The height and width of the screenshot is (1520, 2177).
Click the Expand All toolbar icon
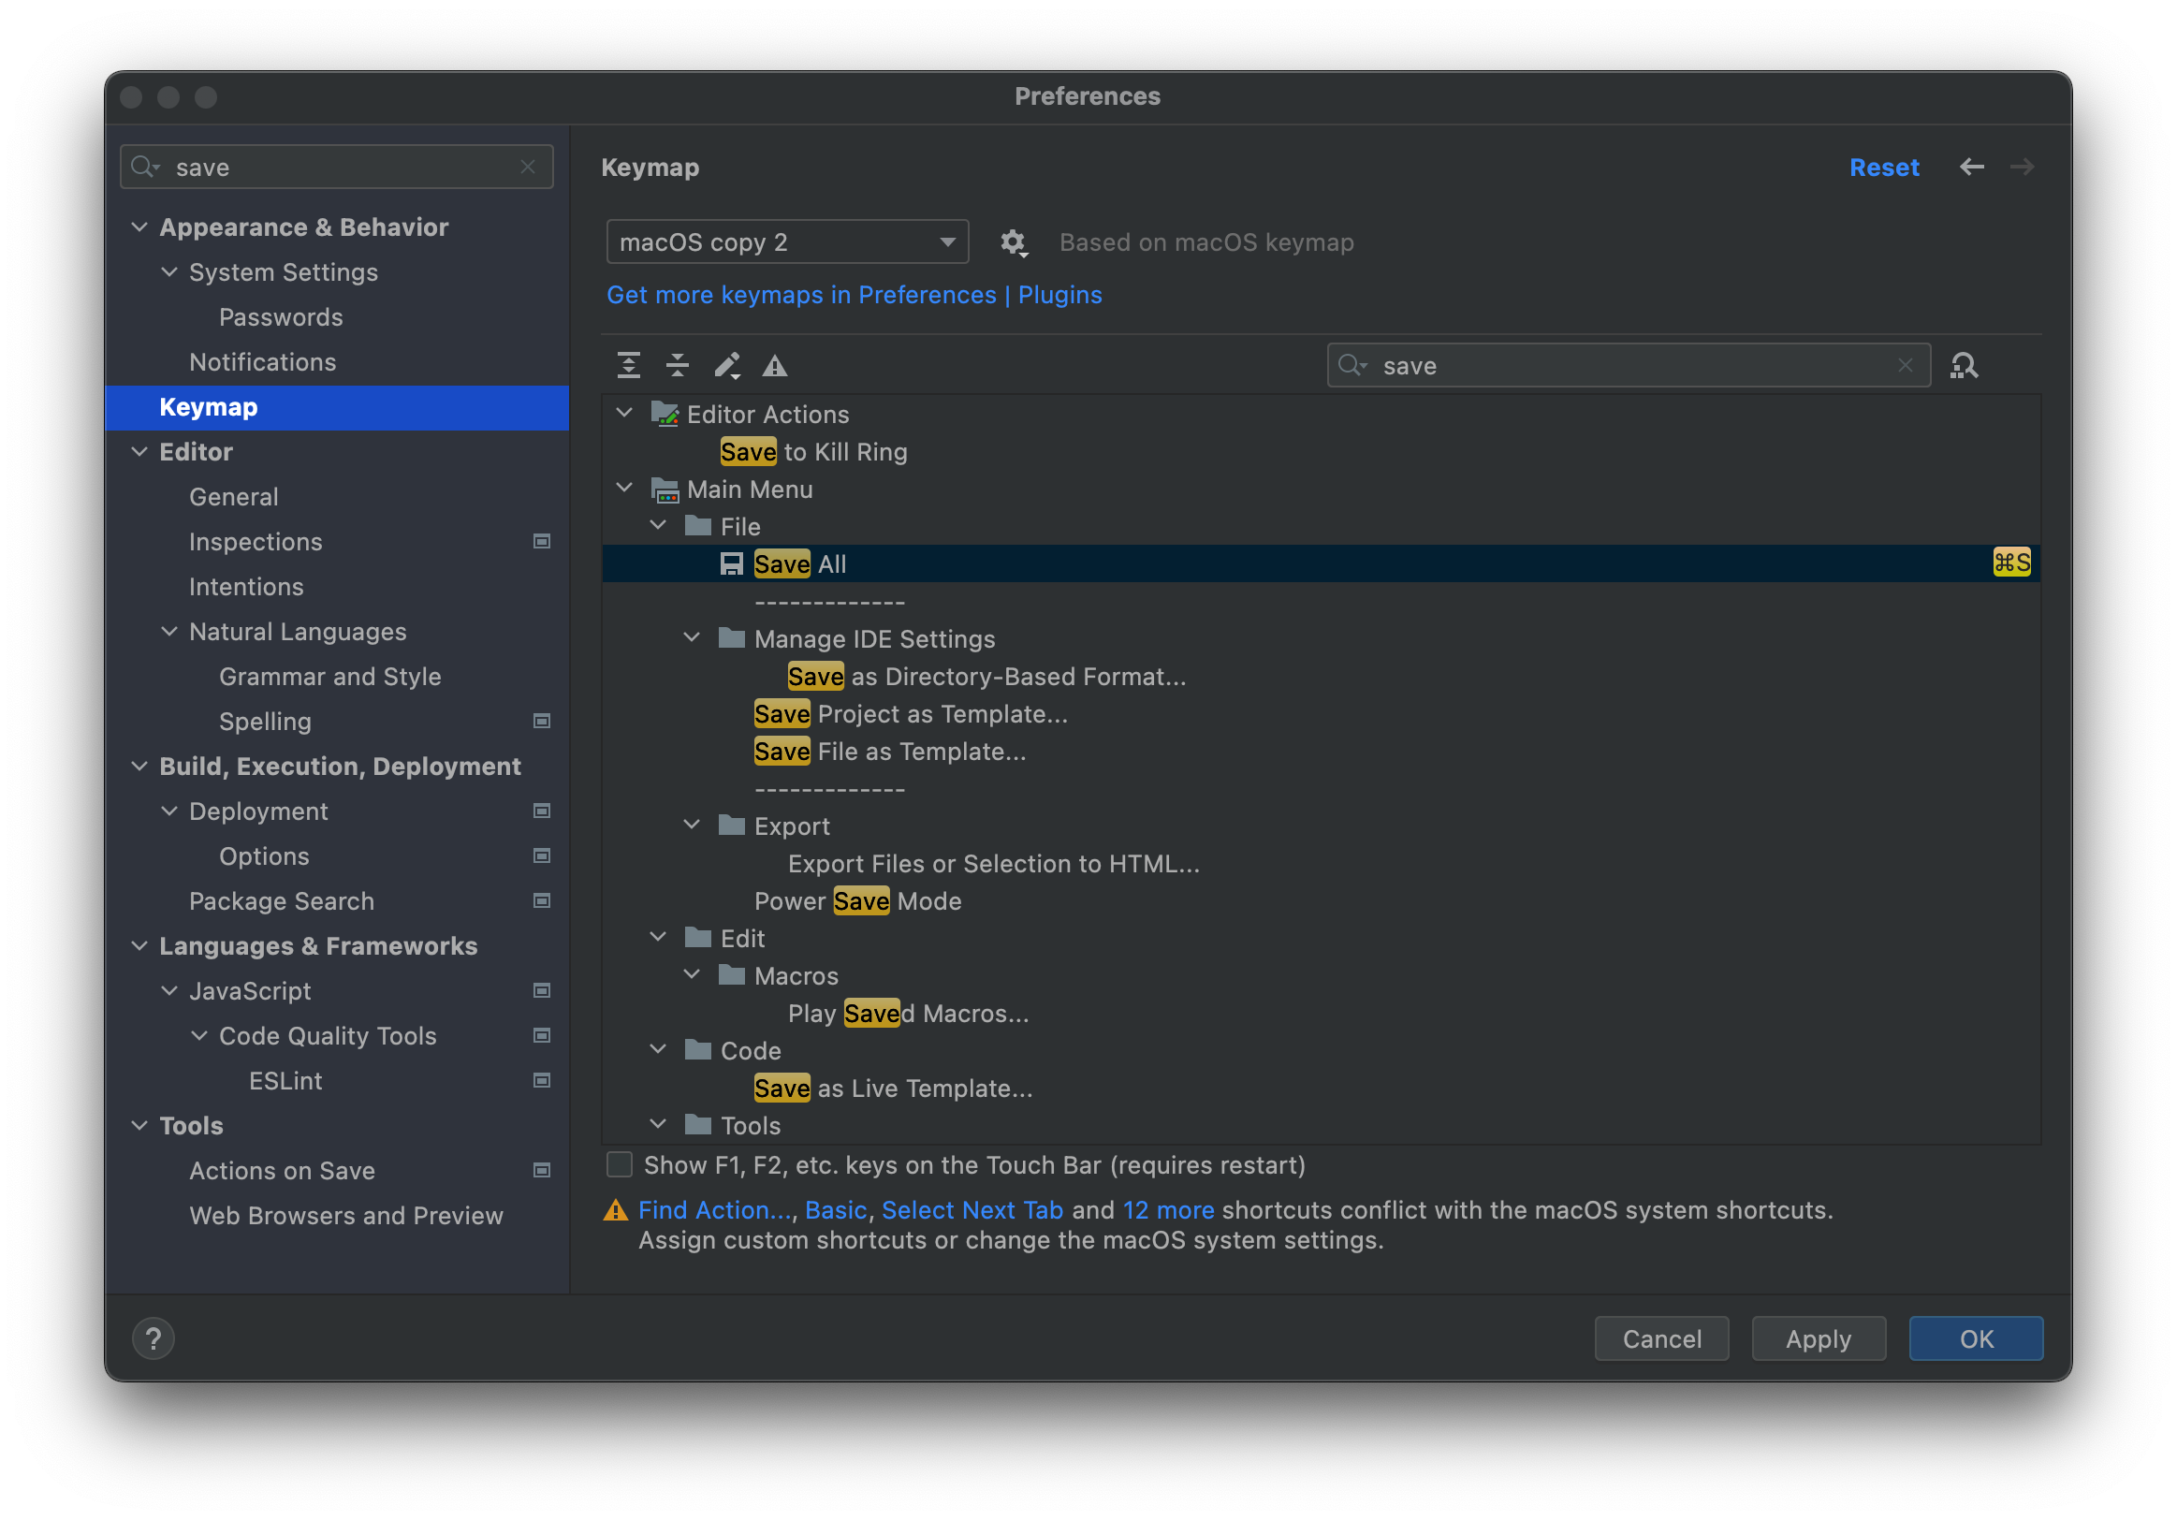click(629, 365)
